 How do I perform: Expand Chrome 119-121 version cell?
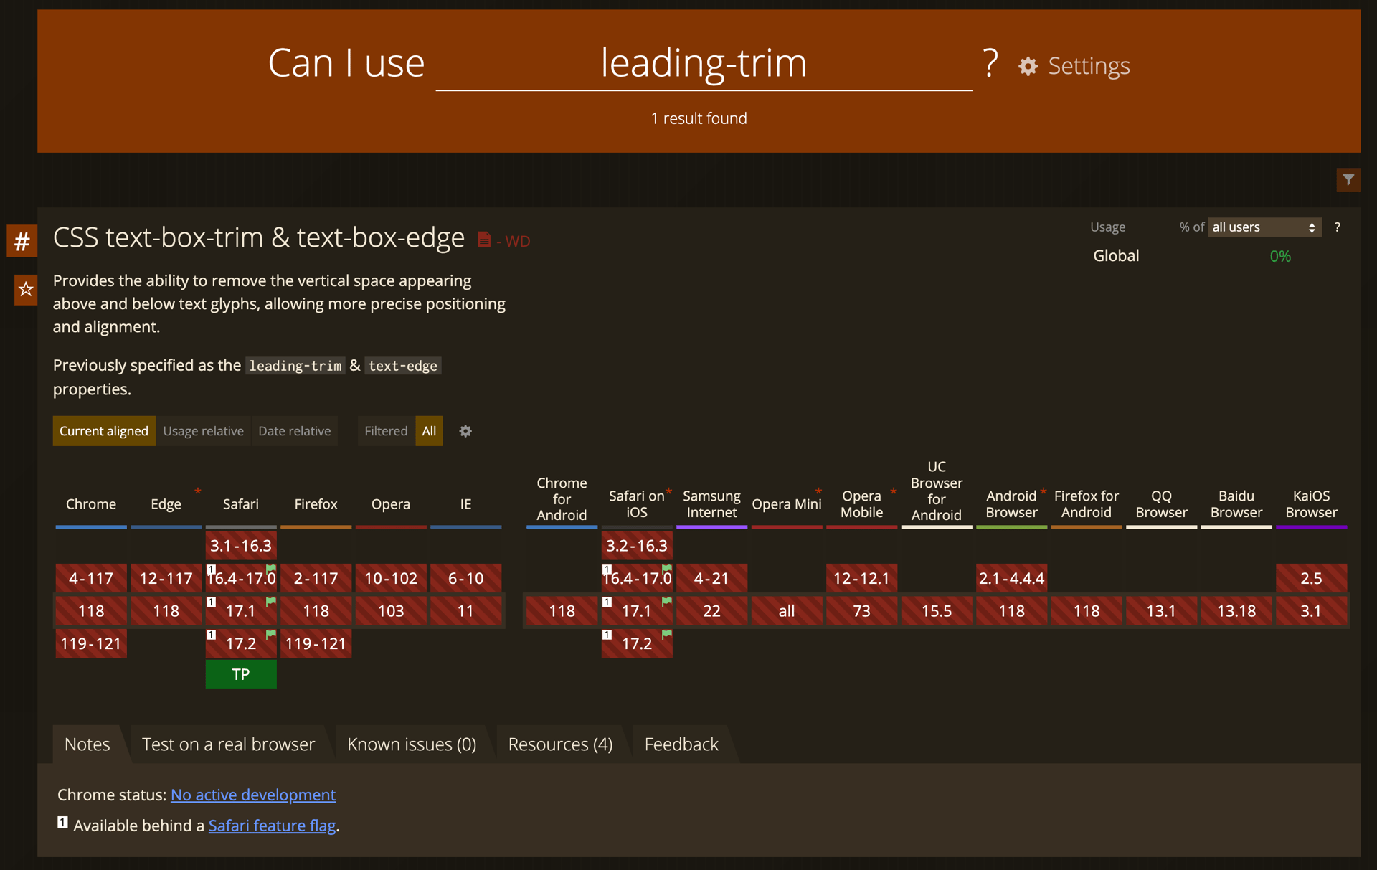(91, 643)
